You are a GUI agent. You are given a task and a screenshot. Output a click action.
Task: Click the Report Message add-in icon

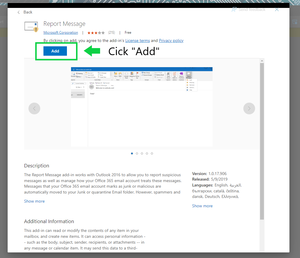click(x=31, y=27)
